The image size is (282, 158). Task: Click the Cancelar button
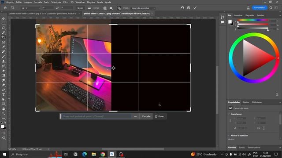pos(146,116)
